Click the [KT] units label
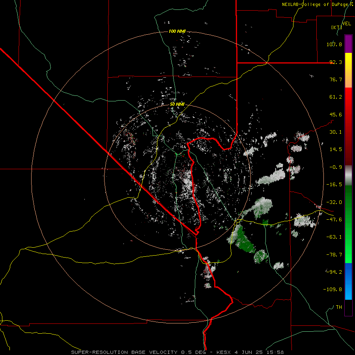The height and width of the screenshot is (355, 355). 336,27
